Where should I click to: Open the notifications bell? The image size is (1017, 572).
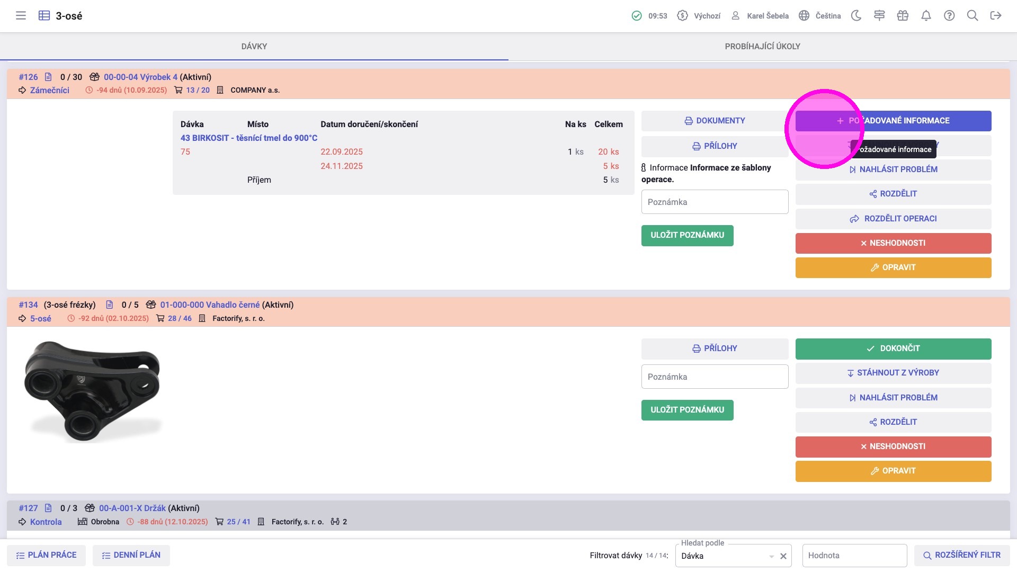pyautogui.click(x=926, y=16)
